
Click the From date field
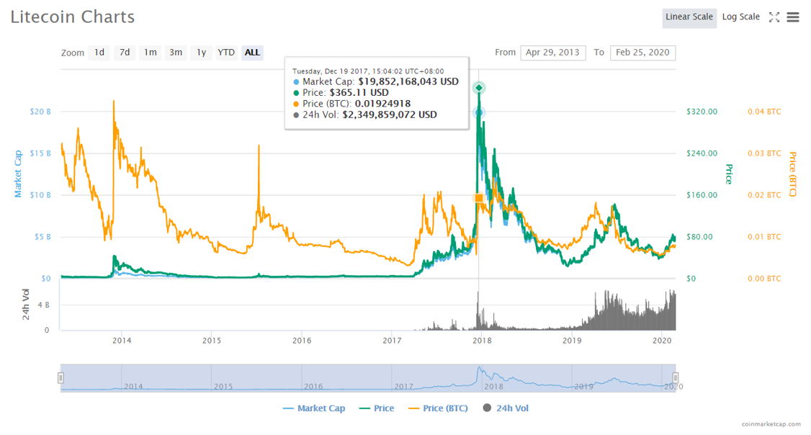click(x=552, y=53)
